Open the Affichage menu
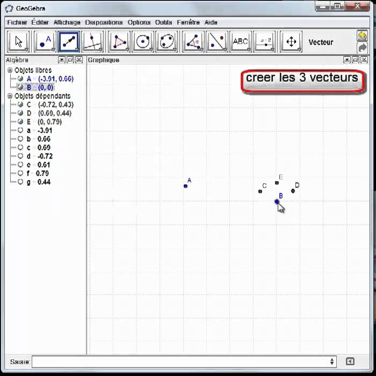 67,23
